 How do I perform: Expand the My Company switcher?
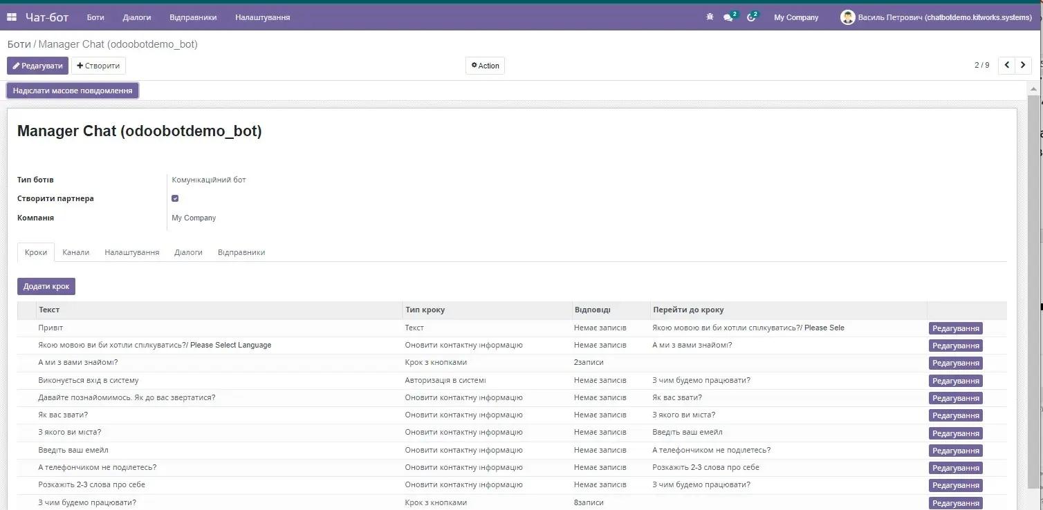(795, 17)
